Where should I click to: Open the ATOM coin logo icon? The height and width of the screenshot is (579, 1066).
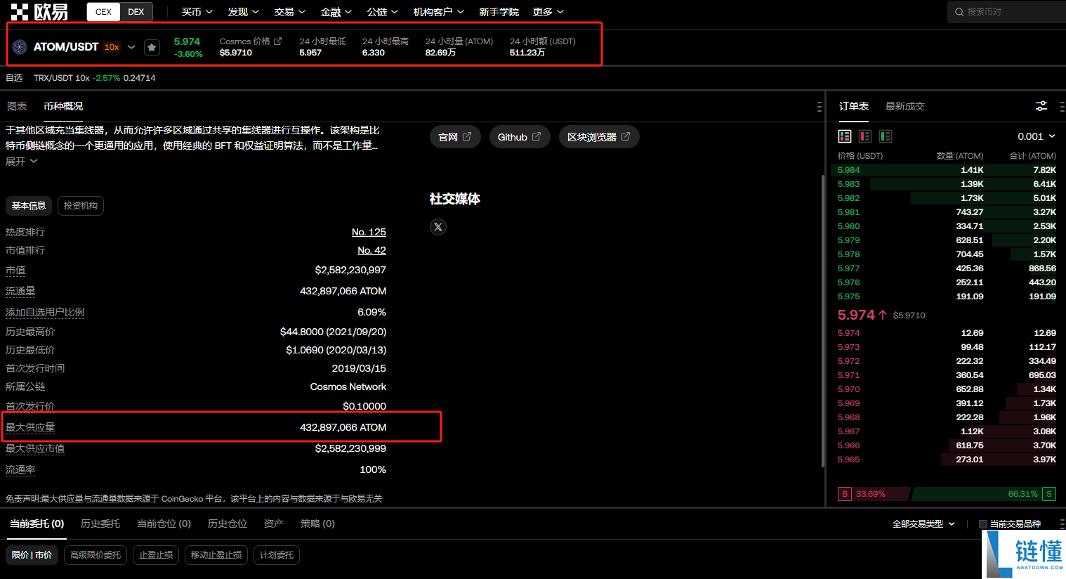click(x=20, y=47)
